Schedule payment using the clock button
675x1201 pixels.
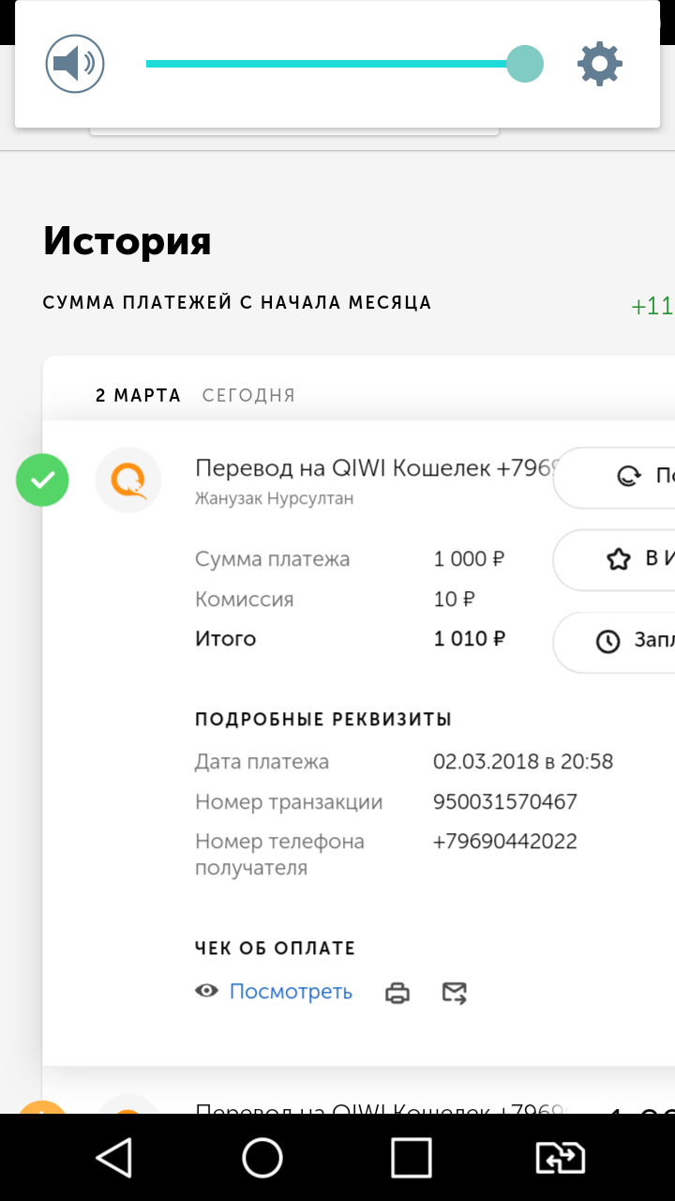[614, 642]
